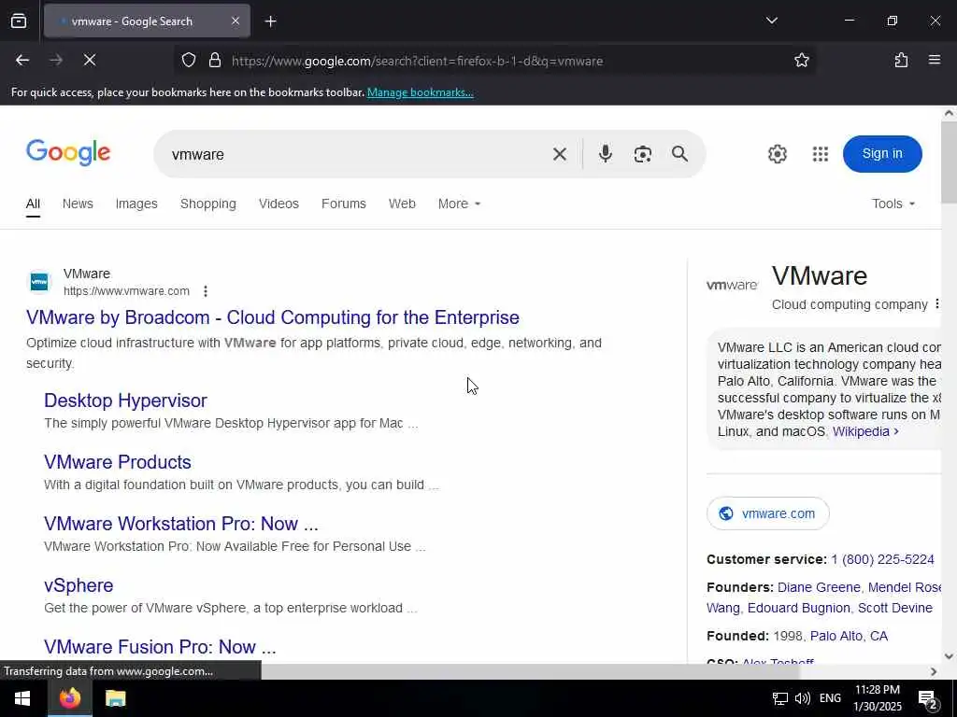Go back to the previous page
The height and width of the screenshot is (717, 957).
tap(22, 60)
